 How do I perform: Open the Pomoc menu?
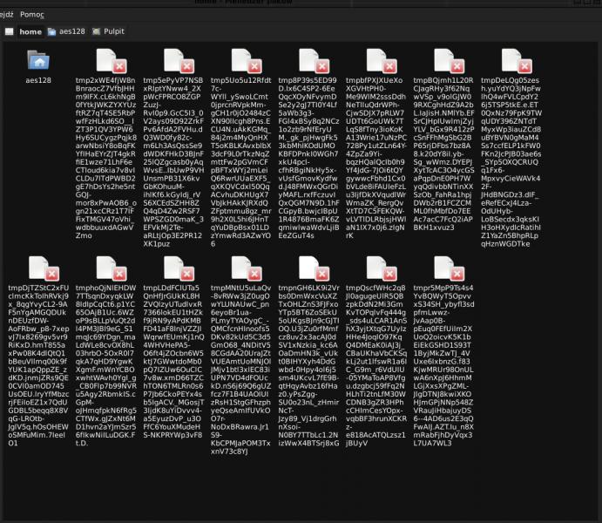pos(32,15)
